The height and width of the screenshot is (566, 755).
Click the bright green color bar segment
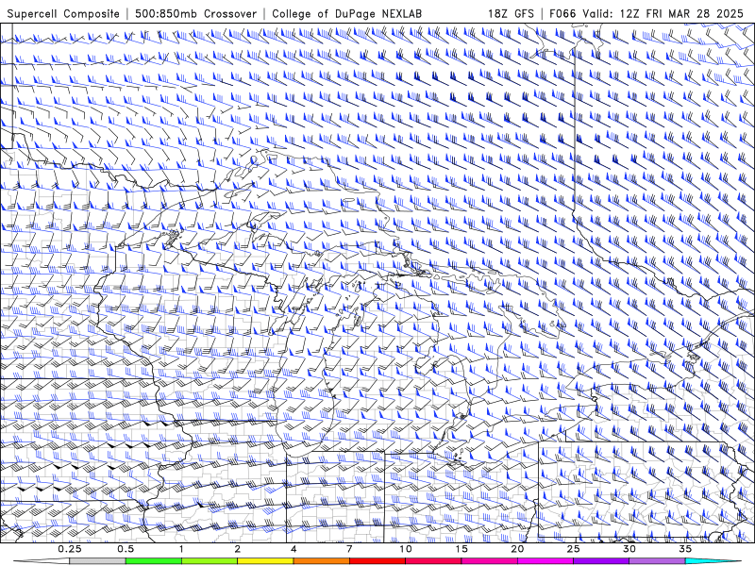pyautogui.click(x=154, y=561)
